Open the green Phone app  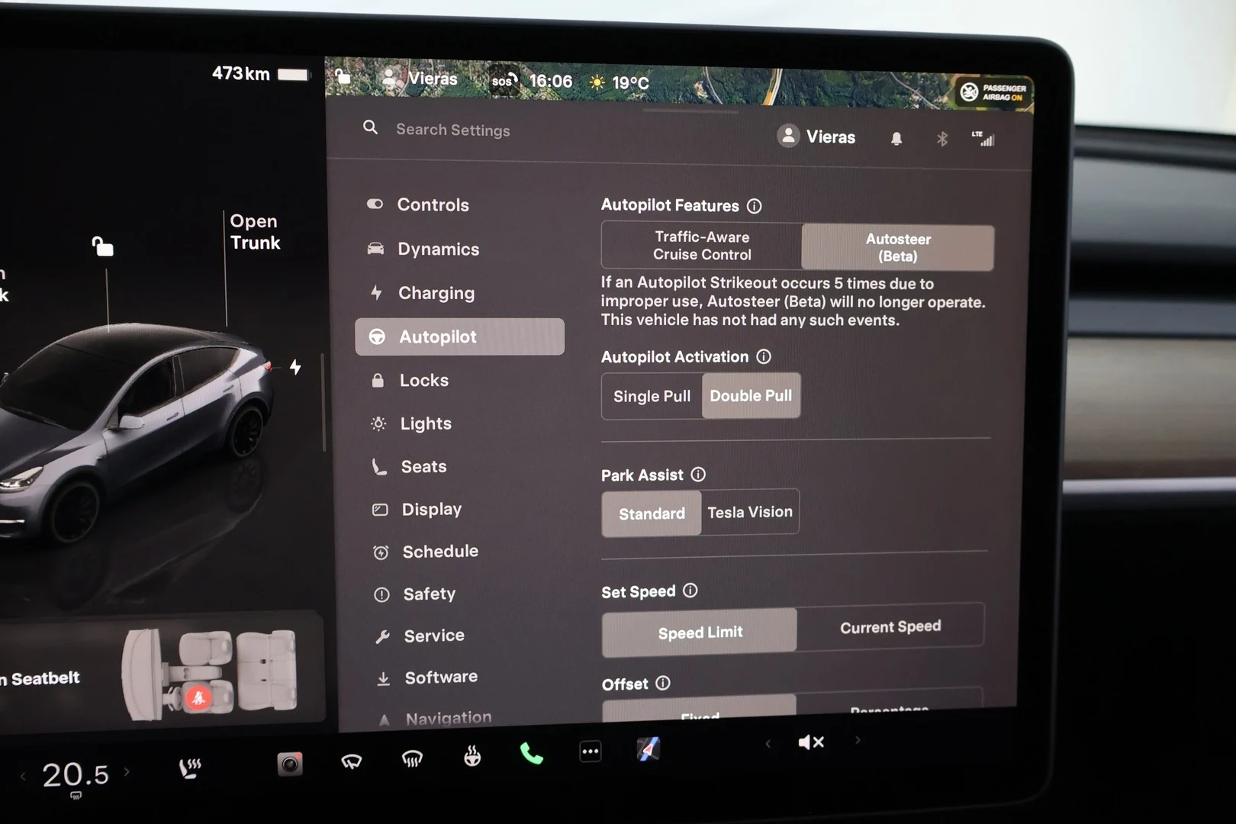point(531,754)
